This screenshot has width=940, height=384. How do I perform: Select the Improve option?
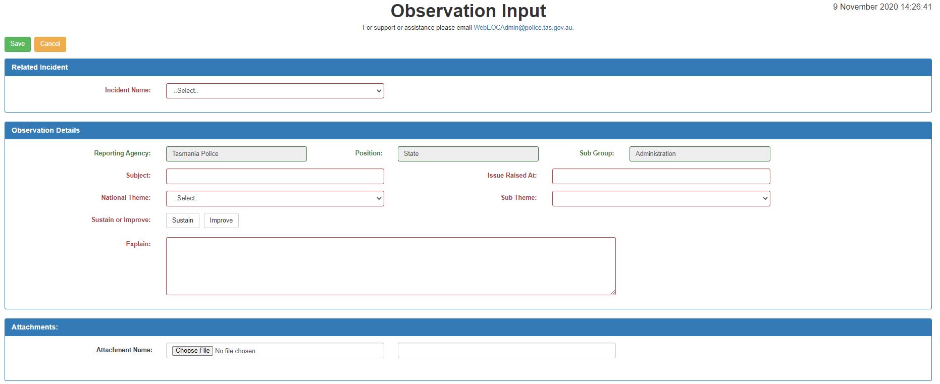(221, 221)
